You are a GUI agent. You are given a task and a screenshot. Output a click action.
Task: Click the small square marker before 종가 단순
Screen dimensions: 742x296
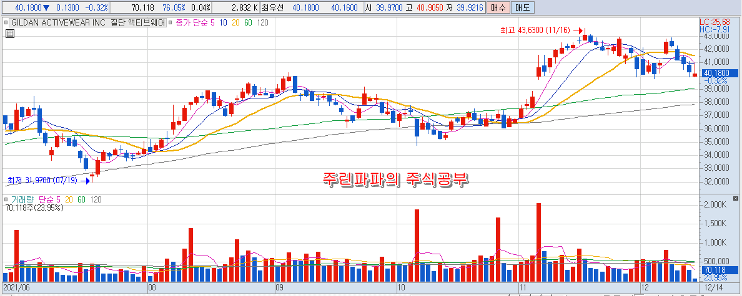tap(171, 22)
